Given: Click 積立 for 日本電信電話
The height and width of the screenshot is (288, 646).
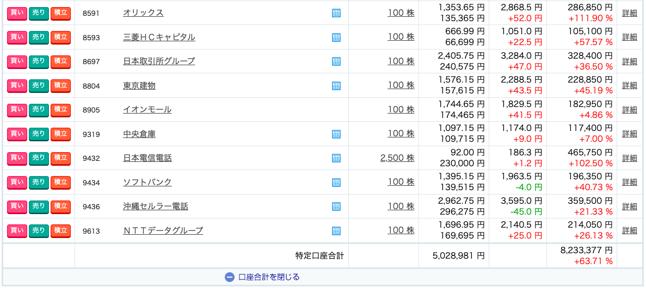Looking at the screenshot, I should (60, 158).
